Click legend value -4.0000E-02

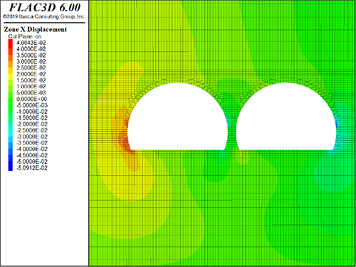[x=32, y=149]
